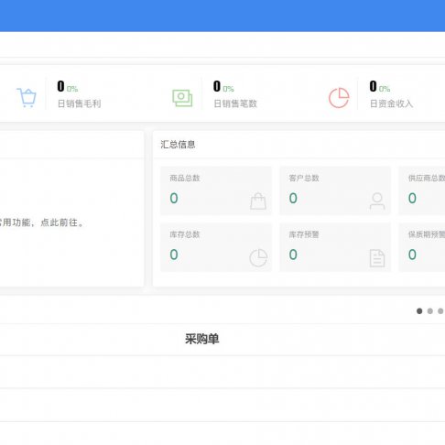Click the pie chart icon in 库存总数
Viewport: 445px width, 445px height.
(258, 258)
